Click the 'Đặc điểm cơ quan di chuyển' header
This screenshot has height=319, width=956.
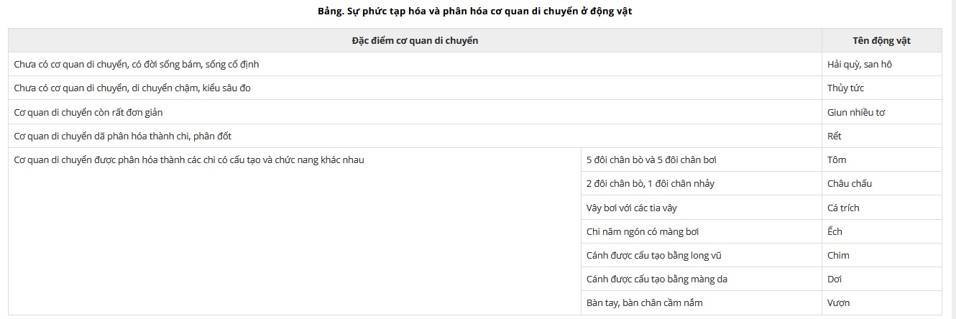tap(415, 40)
